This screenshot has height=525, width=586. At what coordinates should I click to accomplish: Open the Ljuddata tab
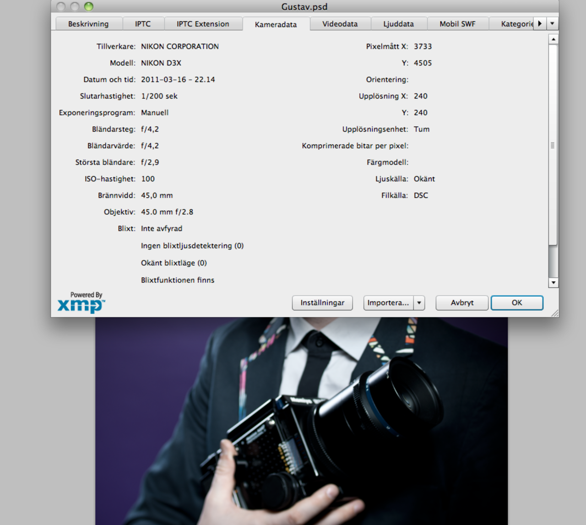398,24
